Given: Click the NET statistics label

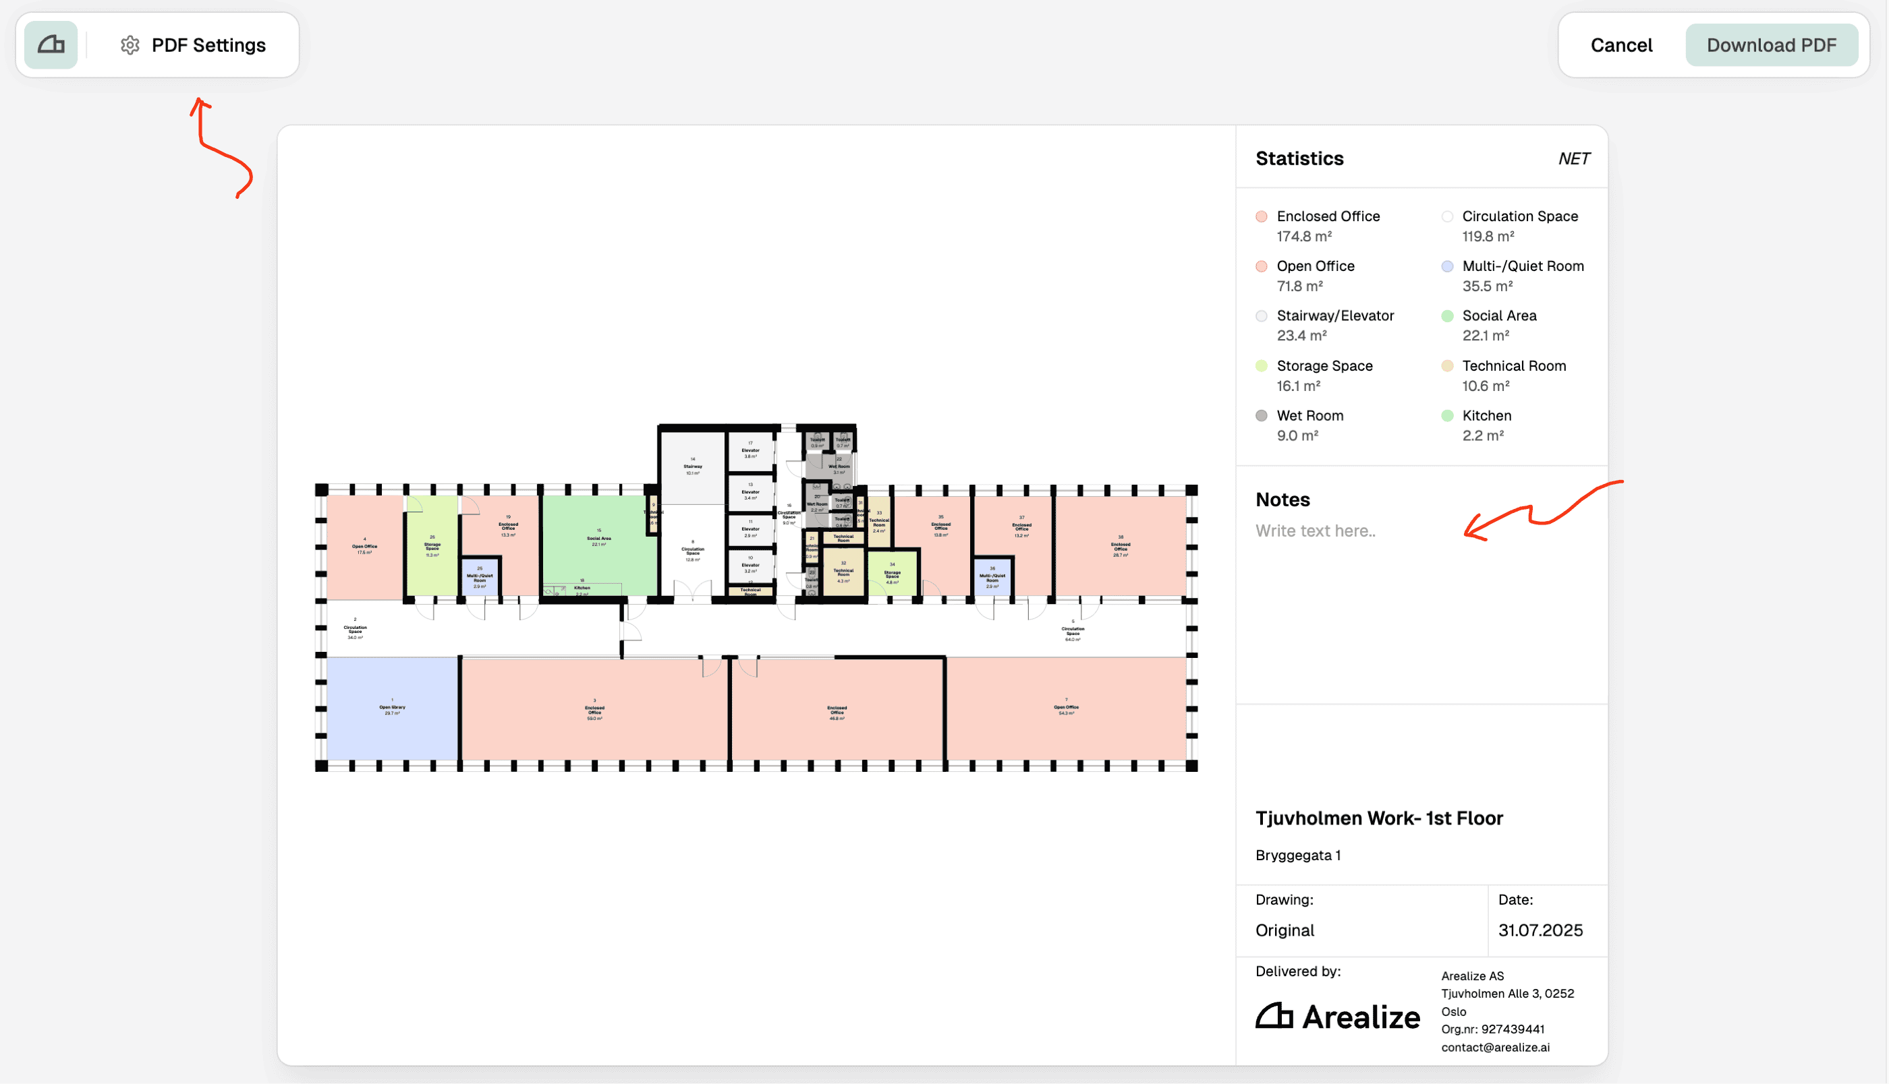Looking at the screenshot, I should click(x=1573, y=158).
